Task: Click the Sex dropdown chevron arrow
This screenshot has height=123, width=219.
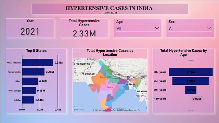Action: pyautogui.click(x=209, y=28)
